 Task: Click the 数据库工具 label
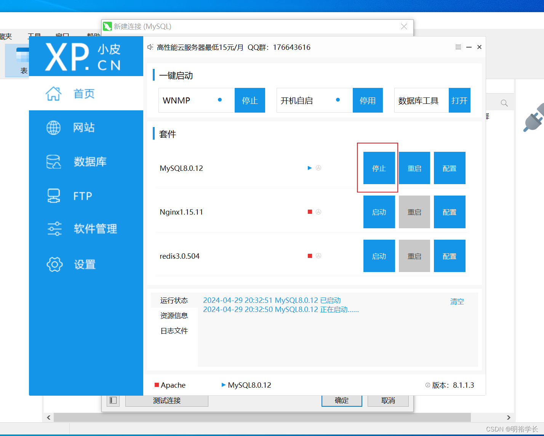(x=418, y=100)
